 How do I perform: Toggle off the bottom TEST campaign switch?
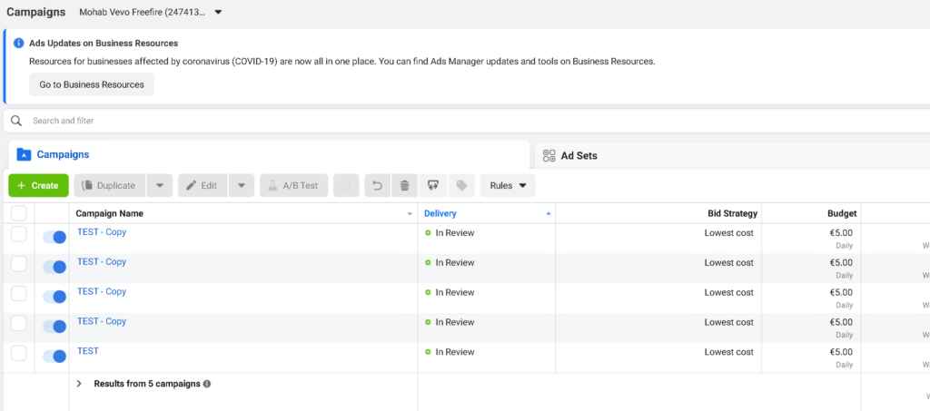click(x=54, y=357)
